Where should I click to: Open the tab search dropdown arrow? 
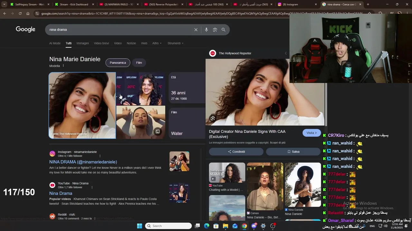click(4, 4)
